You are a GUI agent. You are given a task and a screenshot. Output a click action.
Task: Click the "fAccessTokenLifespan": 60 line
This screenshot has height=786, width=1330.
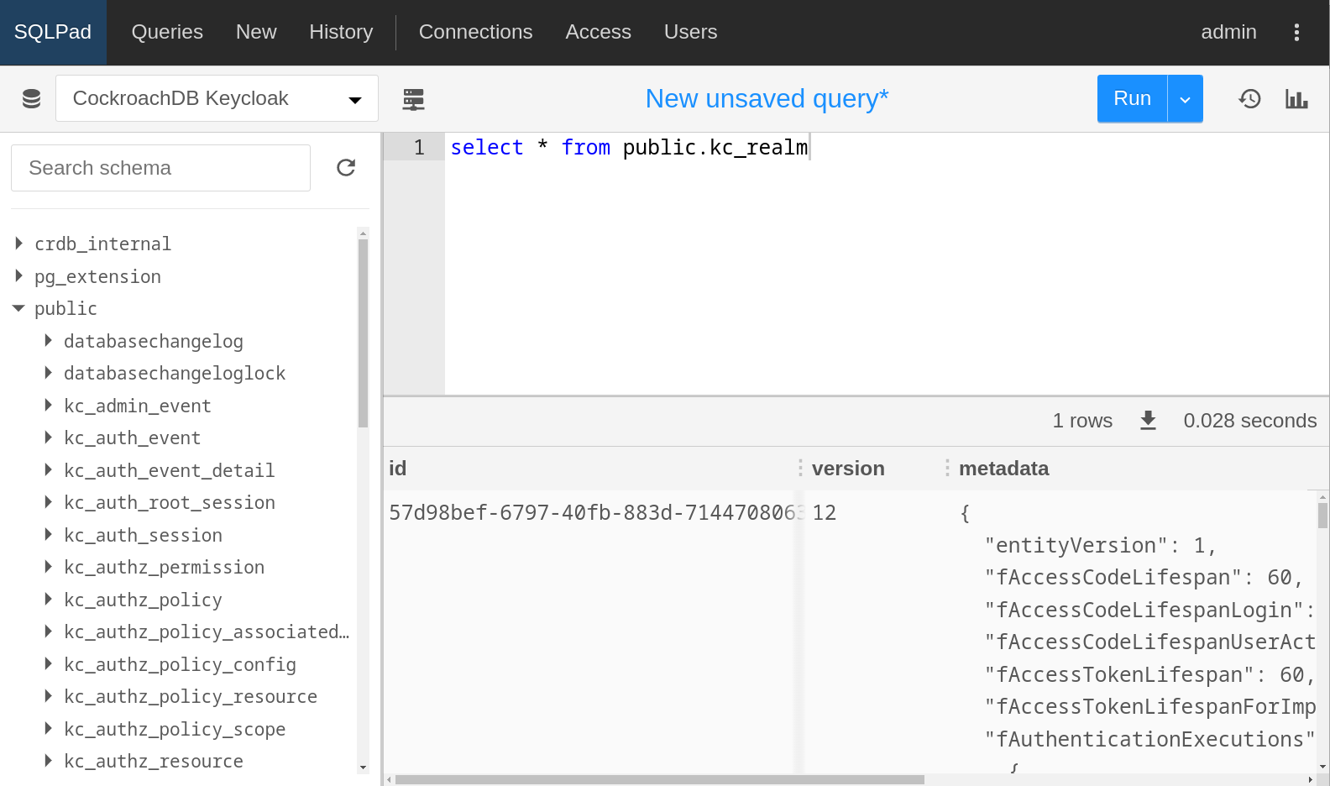1150,675
